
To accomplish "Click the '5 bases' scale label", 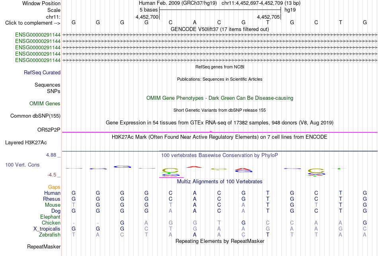I will [148, 10].
